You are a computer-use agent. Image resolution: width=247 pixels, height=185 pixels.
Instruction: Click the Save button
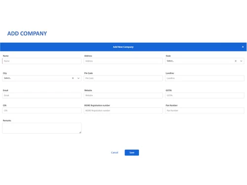132,152
